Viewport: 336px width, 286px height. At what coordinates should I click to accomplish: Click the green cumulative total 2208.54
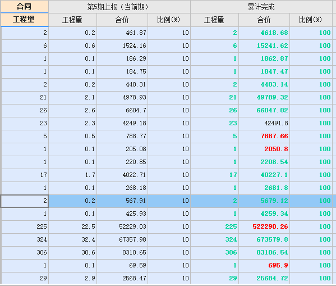tap(264, 162)
